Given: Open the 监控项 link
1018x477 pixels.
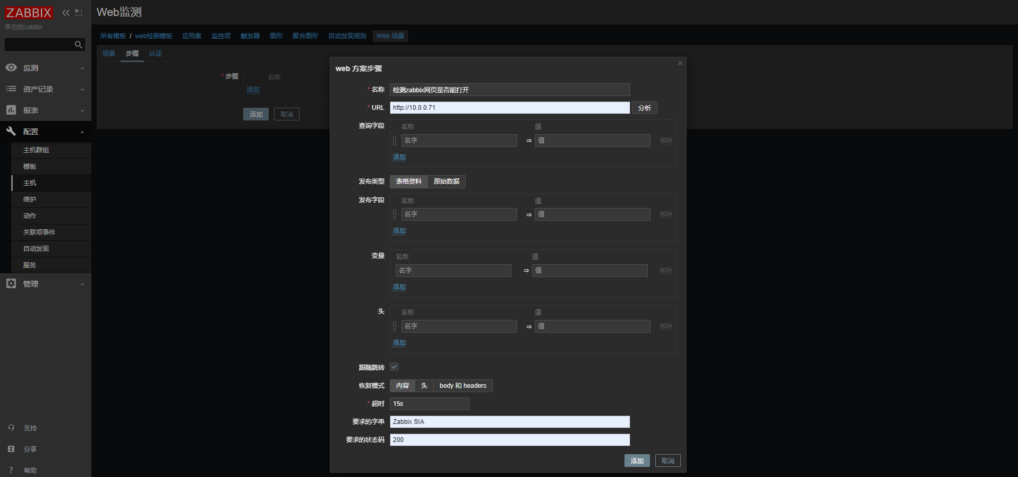Looking at the screenshot, I should tap(221, 36).
